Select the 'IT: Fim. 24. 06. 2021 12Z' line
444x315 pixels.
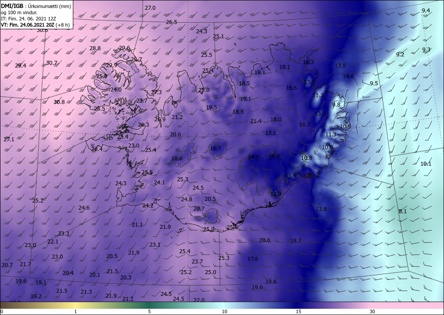pyautogui.click(x=28, y=19)
